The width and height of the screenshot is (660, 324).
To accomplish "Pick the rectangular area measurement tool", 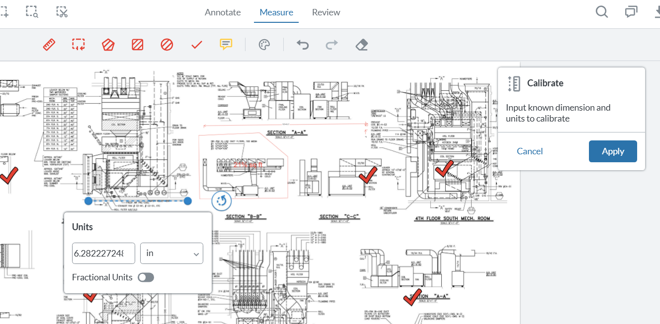I will 137,45.
